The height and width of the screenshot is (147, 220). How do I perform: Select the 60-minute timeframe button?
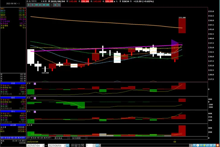(x=48, y=5)
